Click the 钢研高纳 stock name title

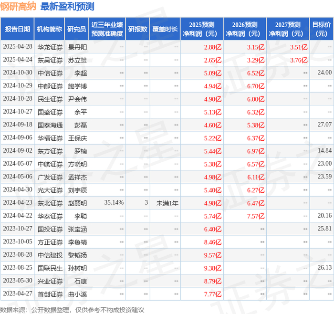[x=18, y=6]
